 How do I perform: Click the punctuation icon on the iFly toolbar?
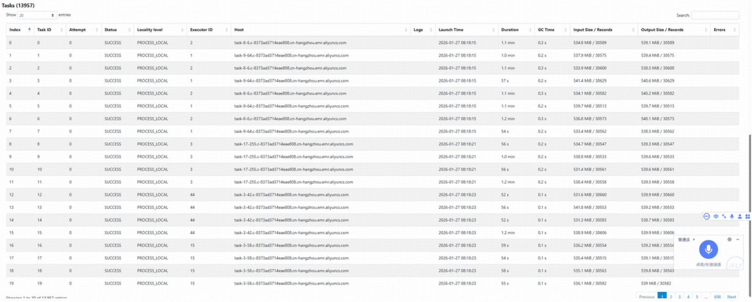[724, 216]
